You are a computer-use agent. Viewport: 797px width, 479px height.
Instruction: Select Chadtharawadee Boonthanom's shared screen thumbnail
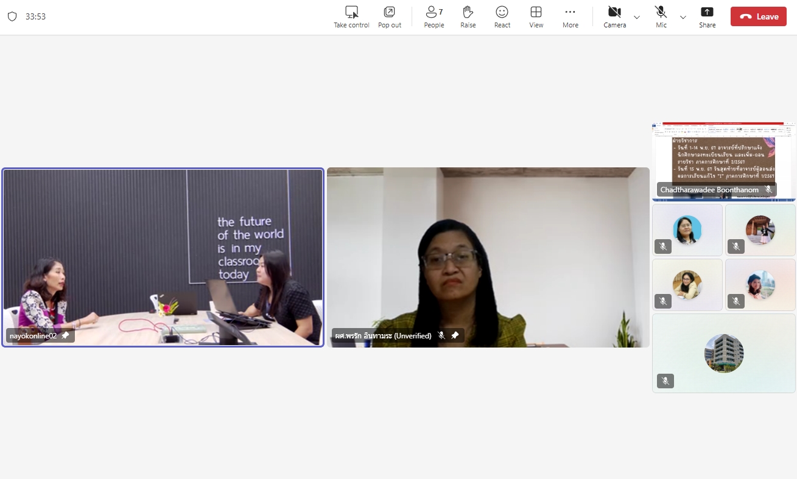(x=723, y=161)
